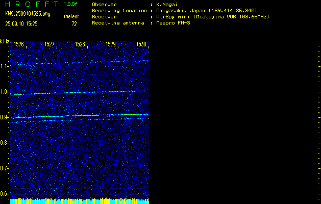Click the 1529 time marker
Viewport: 321px width, 204px height.
[111, 44]
